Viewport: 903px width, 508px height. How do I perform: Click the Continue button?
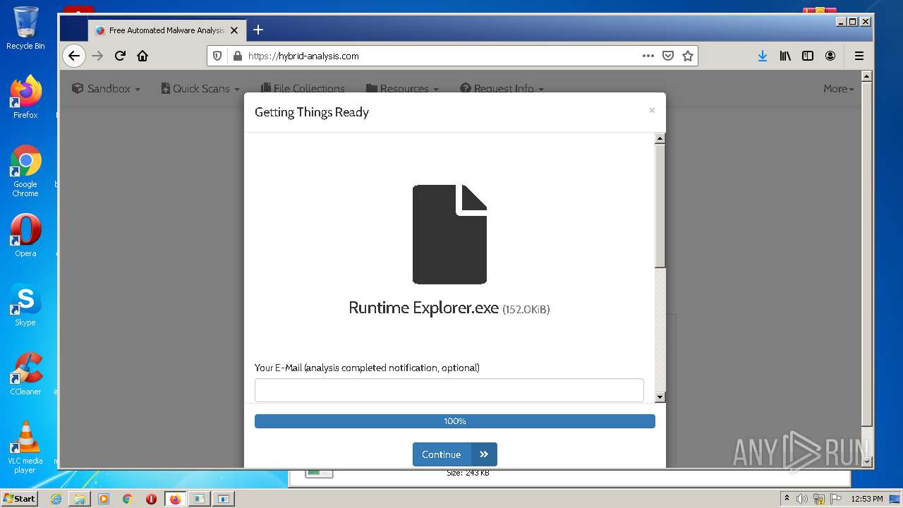[x=454, y=454]
